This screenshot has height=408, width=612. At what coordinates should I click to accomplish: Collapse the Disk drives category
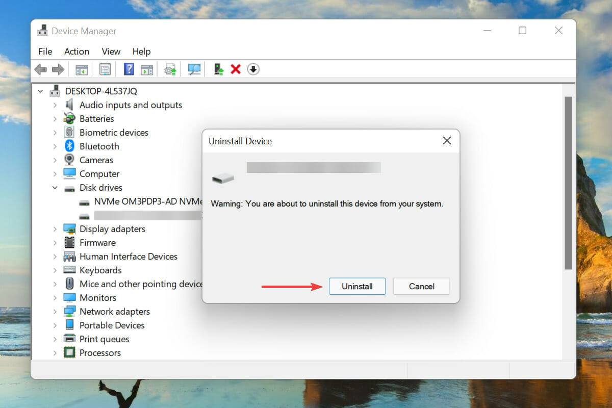[55, 187]
